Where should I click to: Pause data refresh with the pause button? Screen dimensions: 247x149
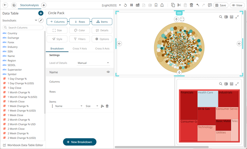131,5
